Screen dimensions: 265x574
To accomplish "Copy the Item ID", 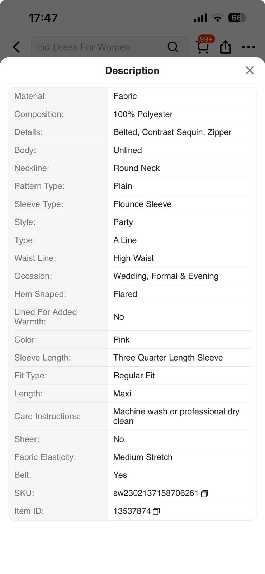I will point(156,512).
